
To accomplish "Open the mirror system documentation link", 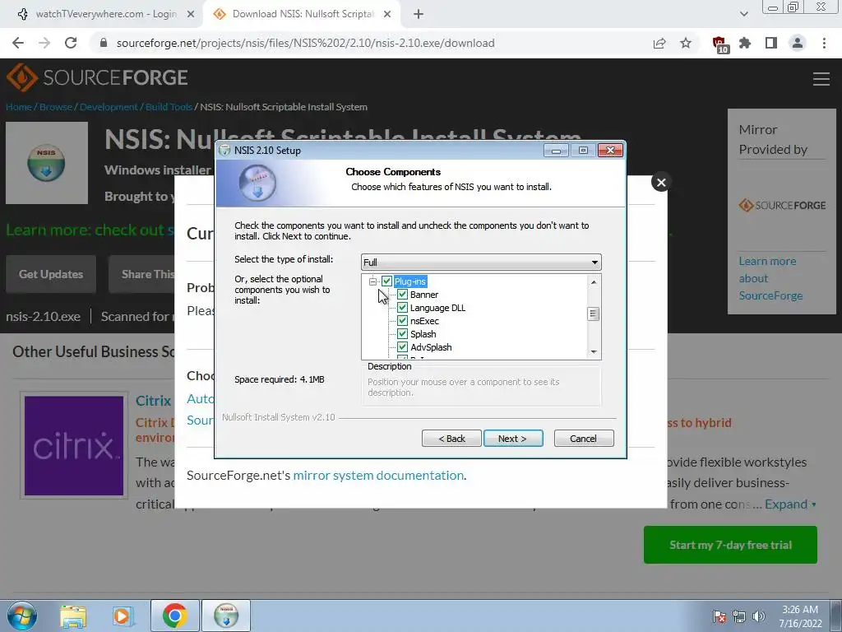I will (x=378, y=475).
